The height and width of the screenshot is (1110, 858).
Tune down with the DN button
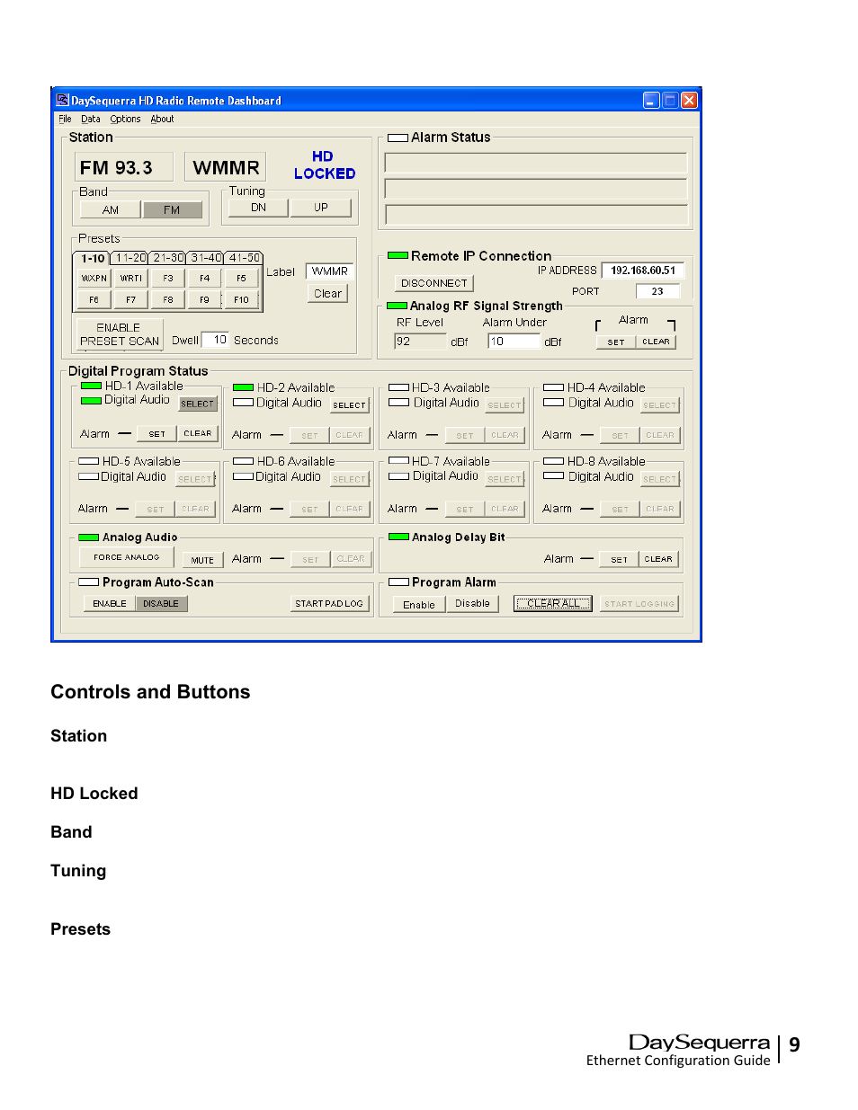click(x=259, y=208)
